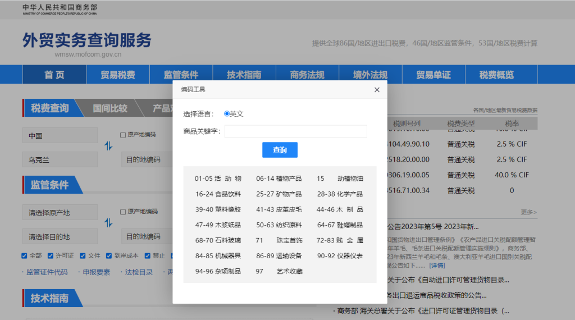Viewport: 575px width, 320px height.
Task: Click 目的地编码 field in 税费查询 section
Action: pos(147,160)
